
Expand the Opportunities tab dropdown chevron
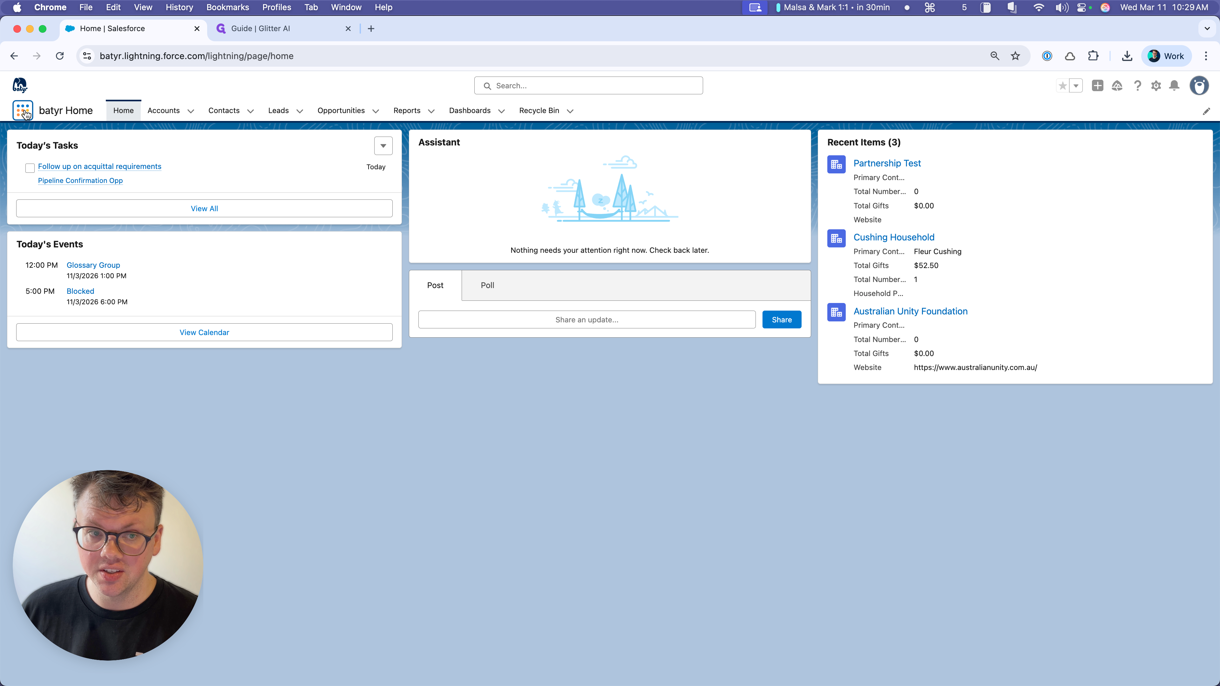click(376, 111)
